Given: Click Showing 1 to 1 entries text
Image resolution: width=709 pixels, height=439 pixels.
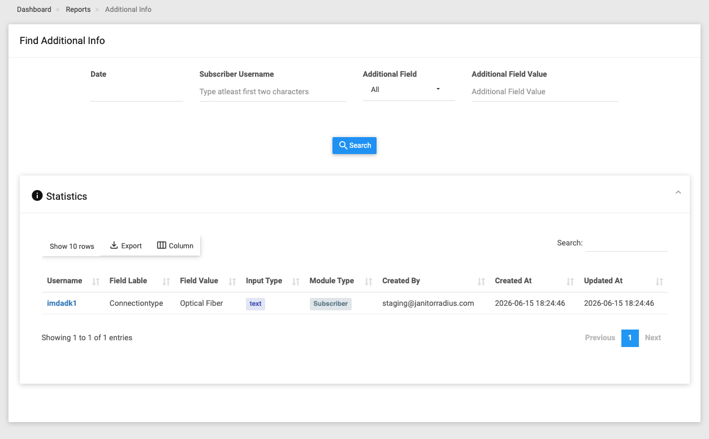Looking at the screenshot, I should 87,337.
